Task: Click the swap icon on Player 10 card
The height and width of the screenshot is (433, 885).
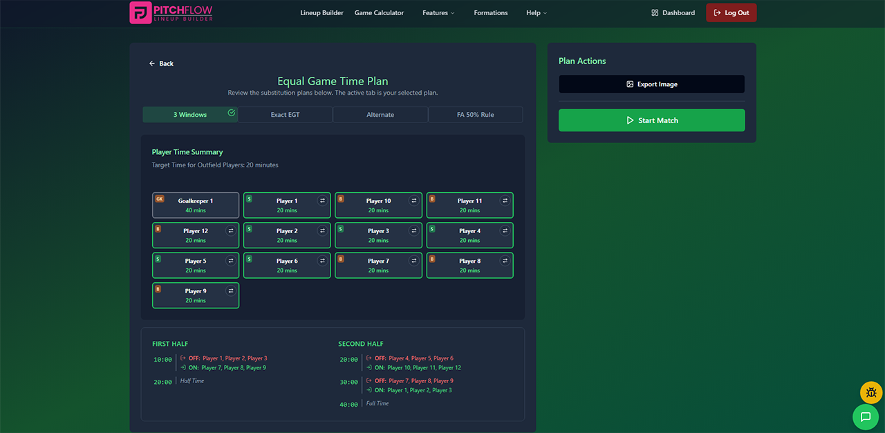Action: pos(413,201)
